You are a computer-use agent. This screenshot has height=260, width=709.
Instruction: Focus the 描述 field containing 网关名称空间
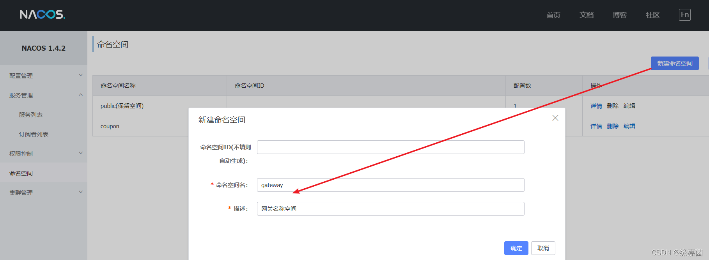(391, 209)
